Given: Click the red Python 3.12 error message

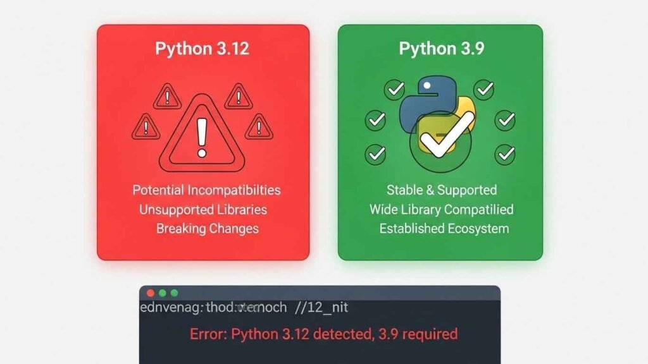Looking at the screenshot, I should (323, 334).
